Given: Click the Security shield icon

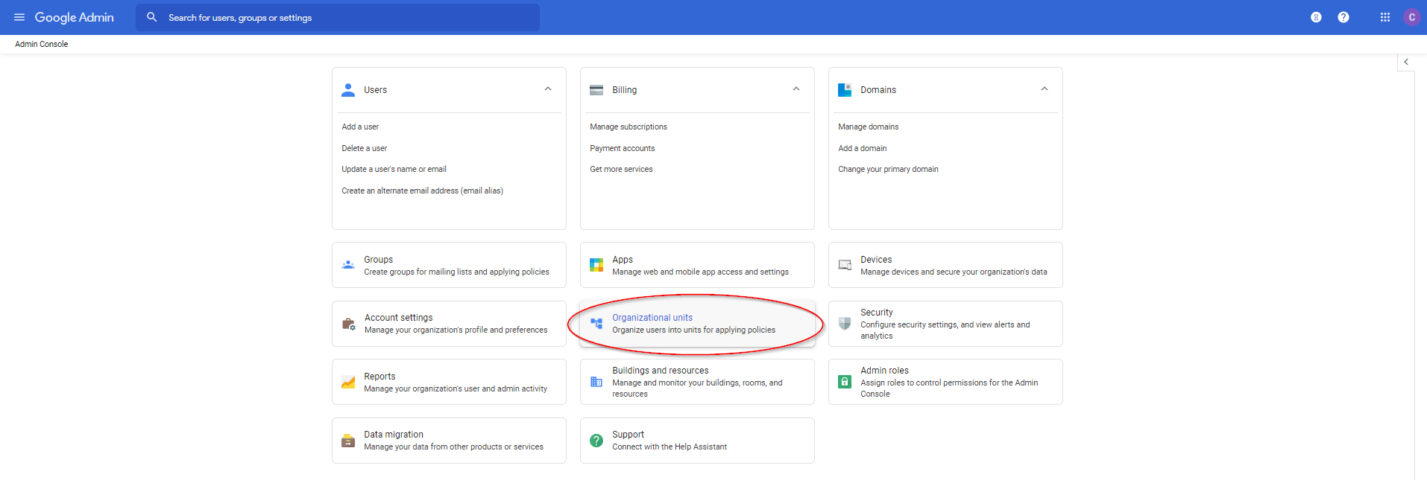Looking at the screenshot, I should (845, 324).
